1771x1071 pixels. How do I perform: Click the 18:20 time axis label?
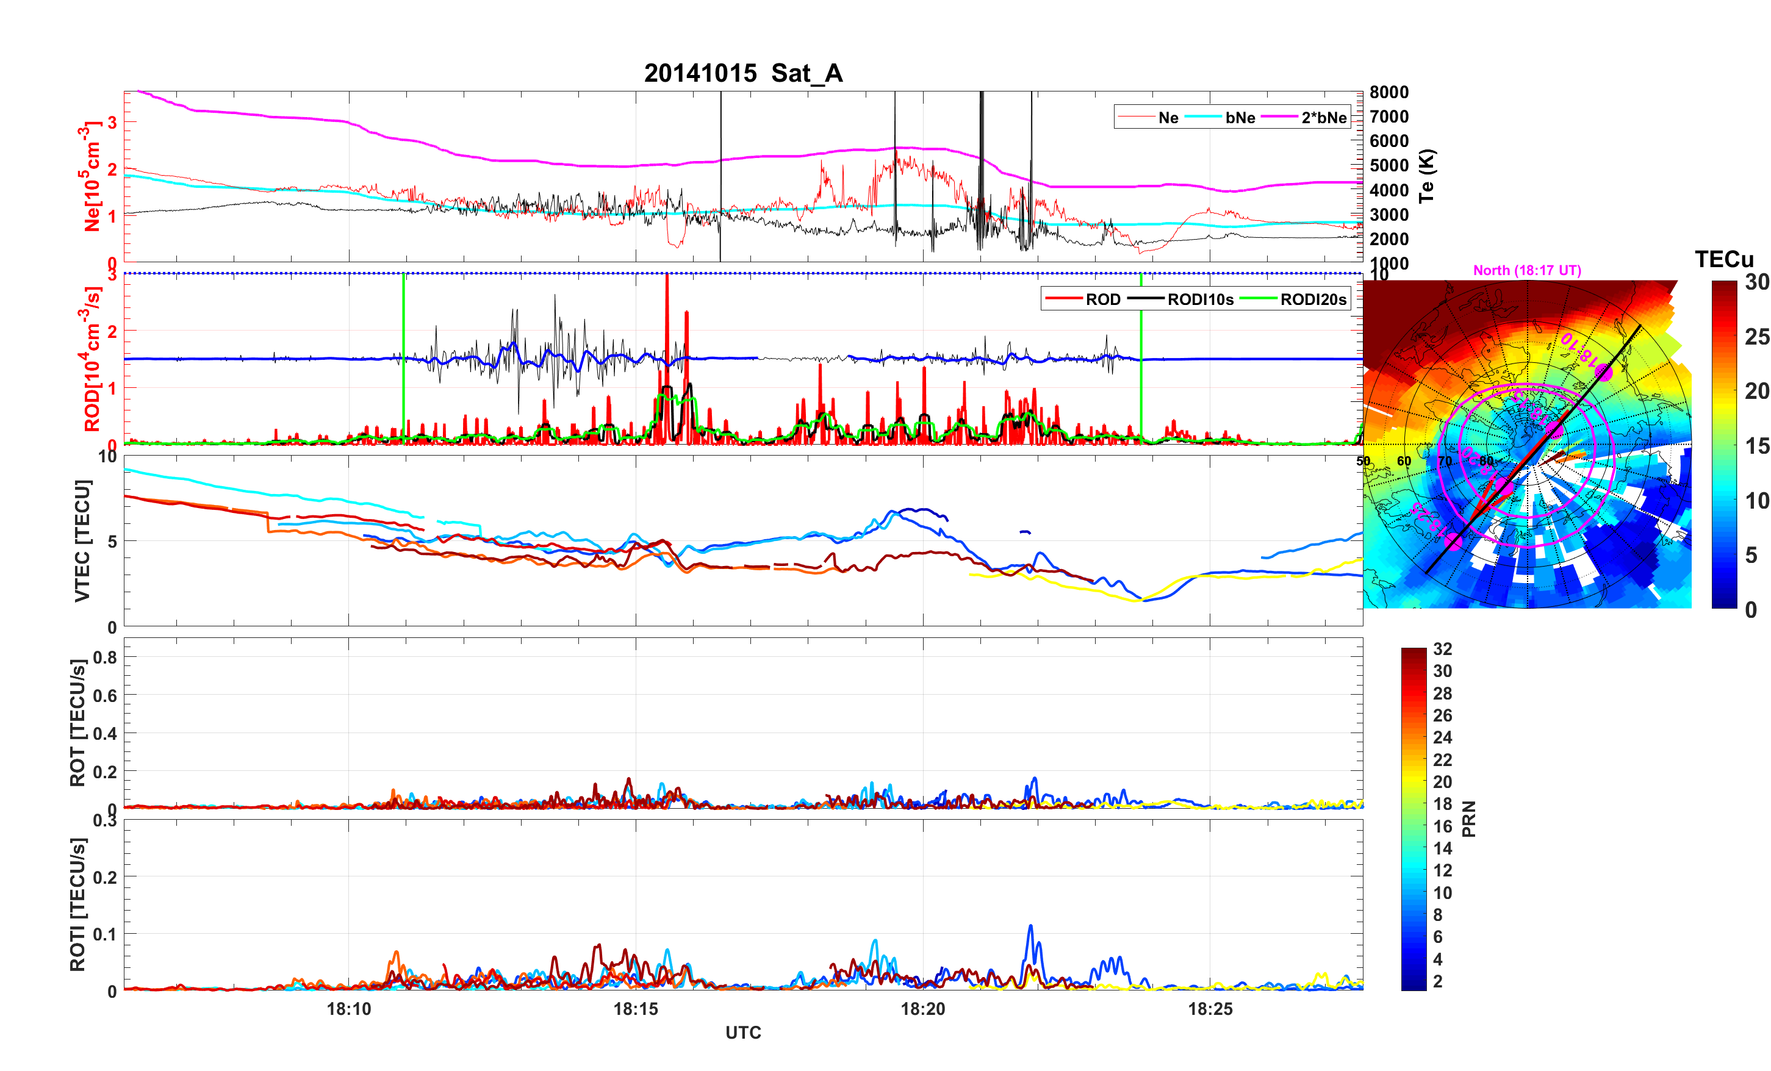[x=923, y=1009]
